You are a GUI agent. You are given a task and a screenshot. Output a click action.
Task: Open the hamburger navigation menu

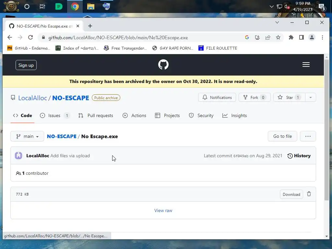306,65
